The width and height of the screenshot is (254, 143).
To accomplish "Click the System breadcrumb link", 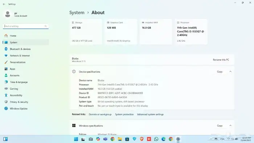I will click(x=77, y=12).
